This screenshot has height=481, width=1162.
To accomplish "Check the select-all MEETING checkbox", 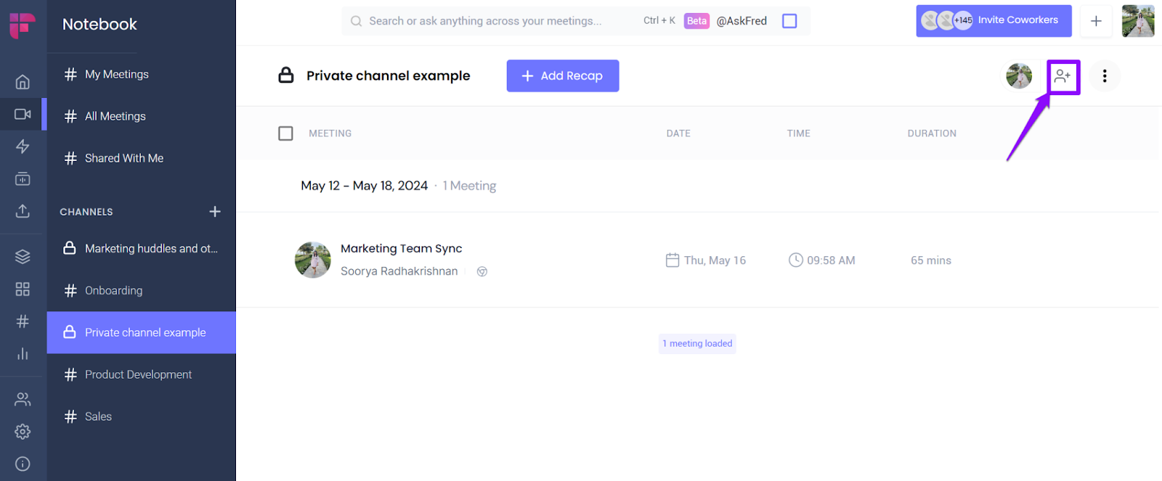I will click(285, 133).
